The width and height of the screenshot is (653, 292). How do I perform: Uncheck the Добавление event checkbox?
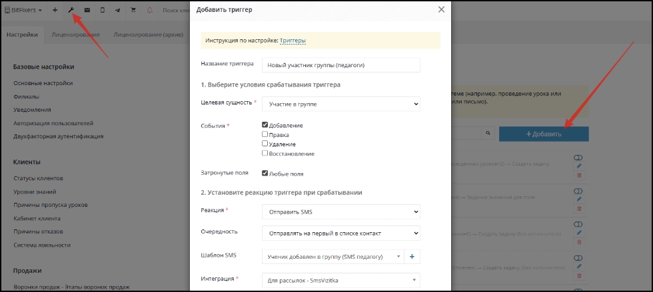click(265, 125)
